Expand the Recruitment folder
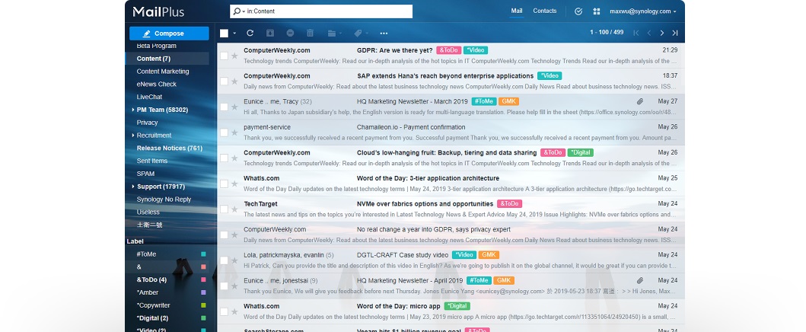 pos(133,136)
